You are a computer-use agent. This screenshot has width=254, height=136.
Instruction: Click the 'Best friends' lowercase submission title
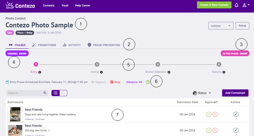[33, 126]
